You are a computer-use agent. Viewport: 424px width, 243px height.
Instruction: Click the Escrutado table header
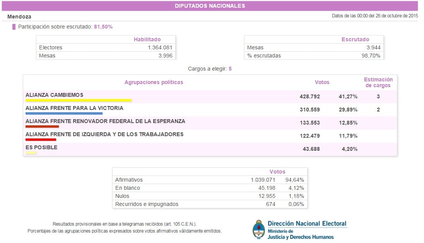355,39
